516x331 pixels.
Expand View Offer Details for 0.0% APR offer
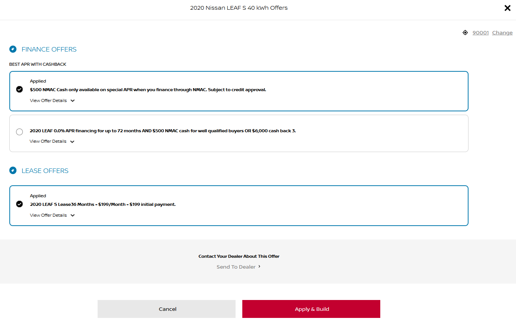[x=52, y=141]
